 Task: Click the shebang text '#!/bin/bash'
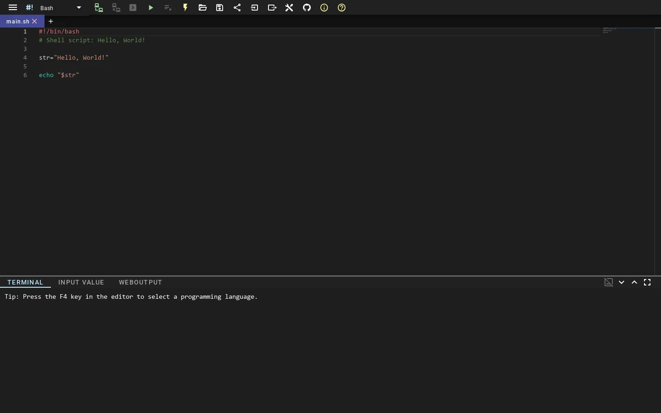coord(59,32)
